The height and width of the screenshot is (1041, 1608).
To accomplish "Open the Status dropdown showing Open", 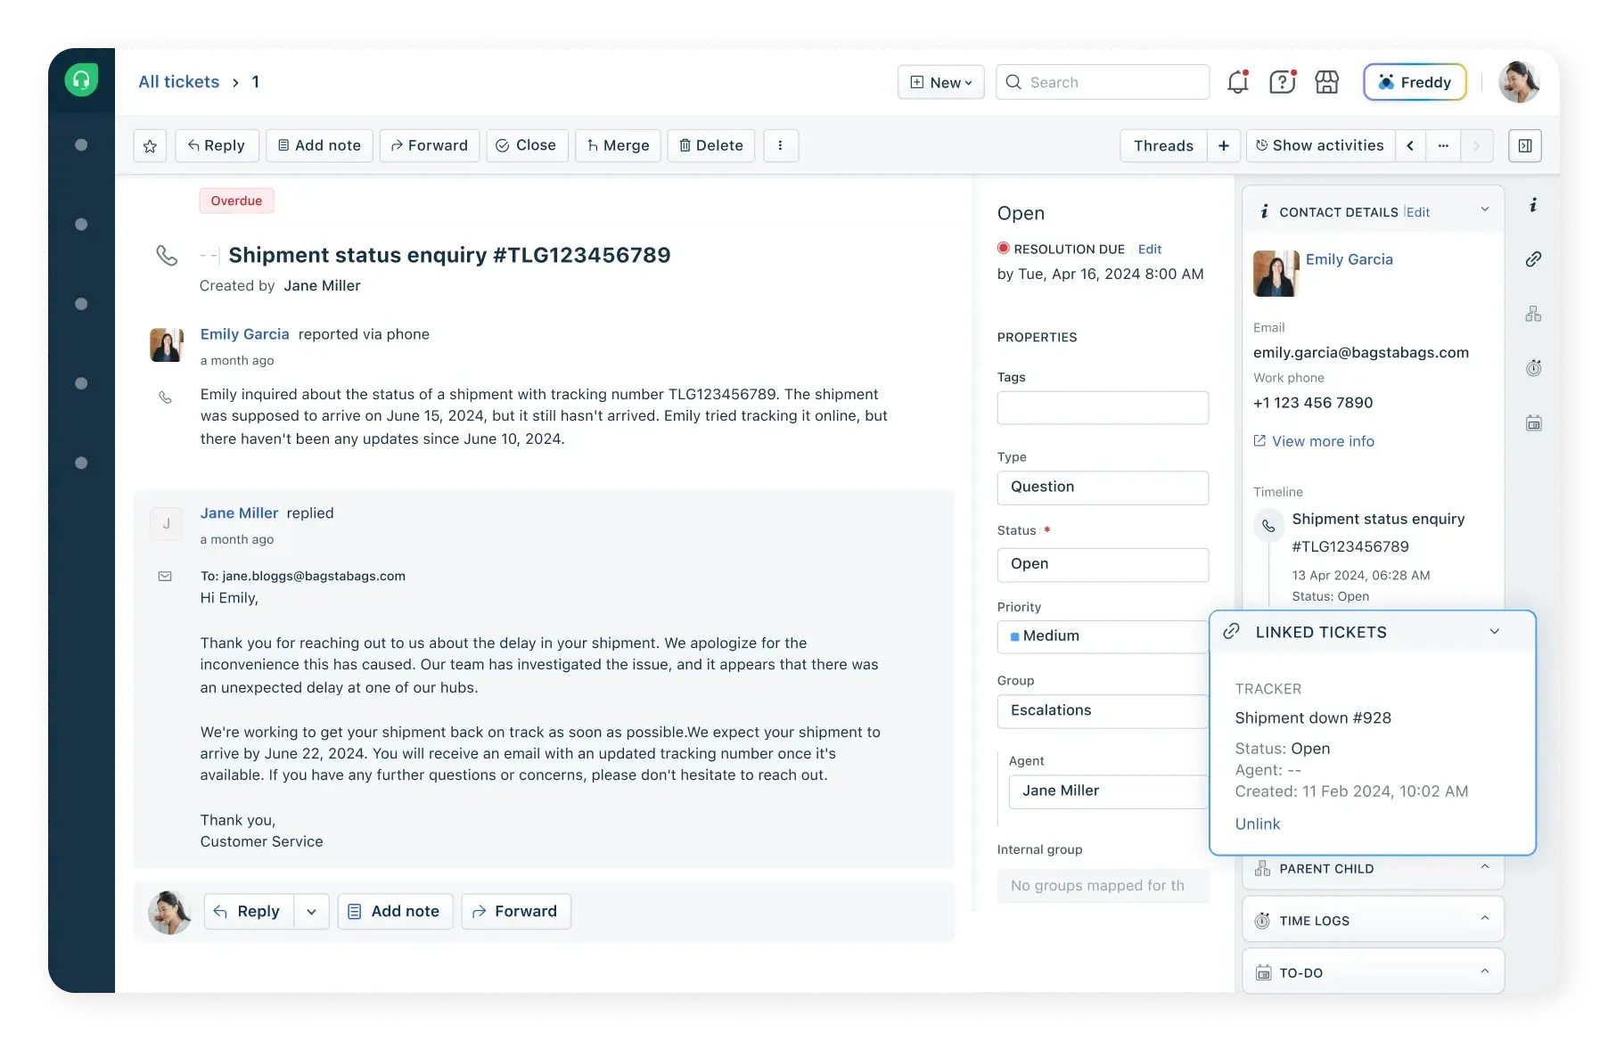I will tap(1103, 564).
